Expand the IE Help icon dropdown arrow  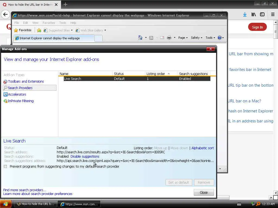(x=223, y=38)
